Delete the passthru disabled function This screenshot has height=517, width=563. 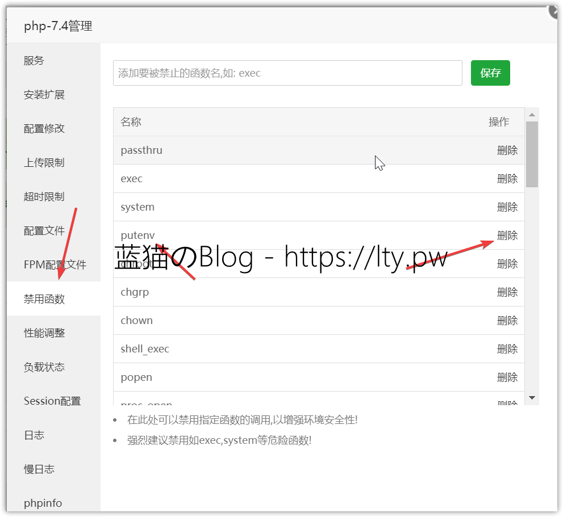tap(507, 150)
